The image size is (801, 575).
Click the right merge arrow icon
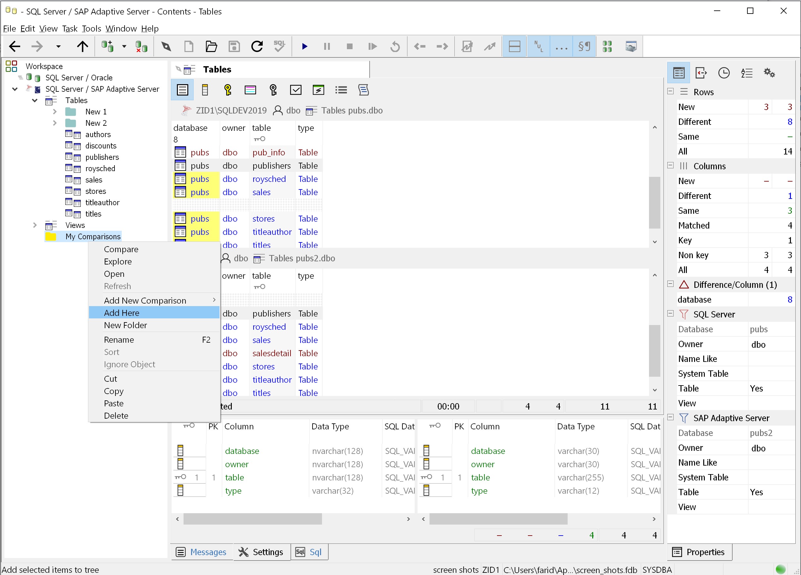442,46
